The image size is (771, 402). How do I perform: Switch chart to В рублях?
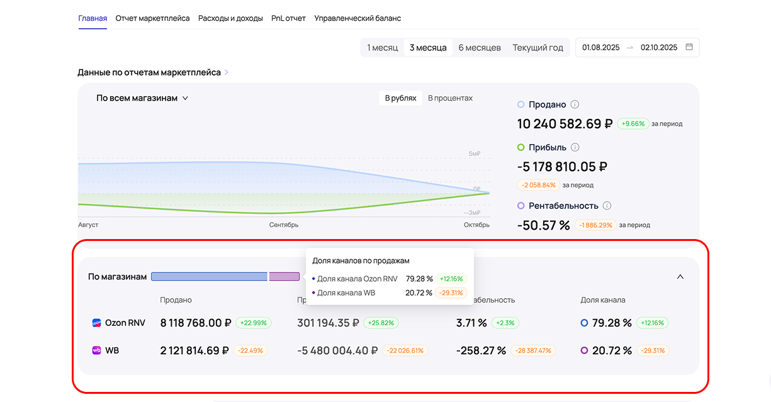pos(400,98)
